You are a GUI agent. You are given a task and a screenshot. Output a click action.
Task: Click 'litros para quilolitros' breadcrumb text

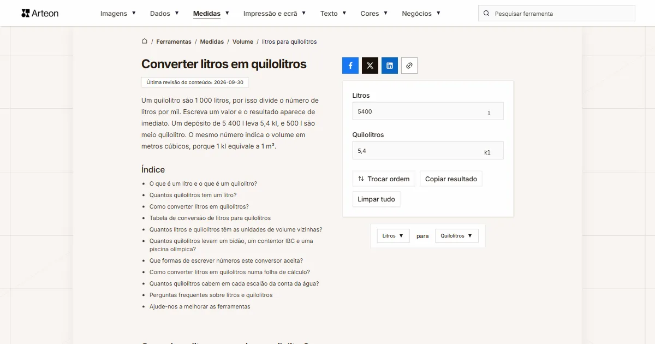[x=289, y=41]
